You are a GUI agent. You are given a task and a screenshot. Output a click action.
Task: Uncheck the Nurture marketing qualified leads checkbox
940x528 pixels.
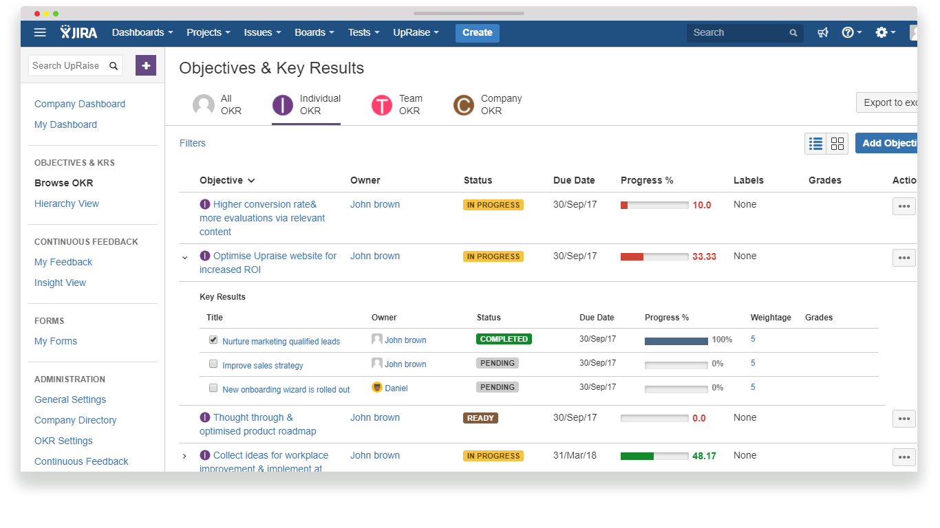[x=213, y=339]
